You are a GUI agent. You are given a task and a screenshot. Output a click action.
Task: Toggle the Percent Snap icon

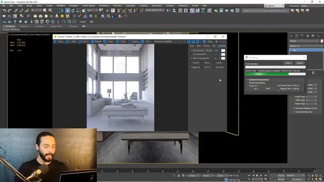pos(130,10)
